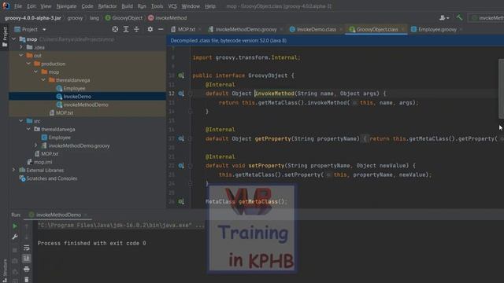
Task: Open Project panel settings gear
Action: [150, 29]
